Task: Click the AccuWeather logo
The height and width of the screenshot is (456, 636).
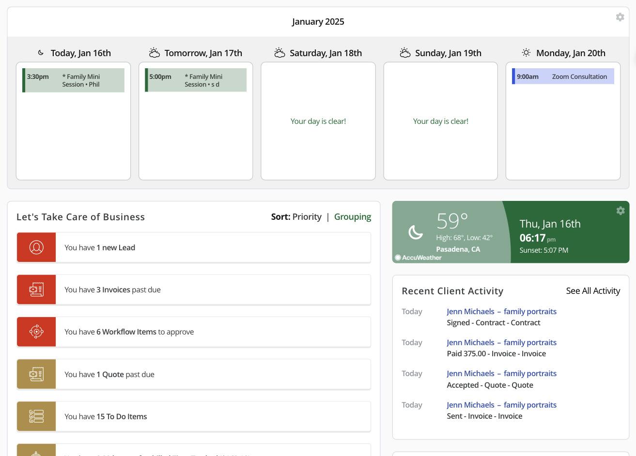Action: [418, 258]
